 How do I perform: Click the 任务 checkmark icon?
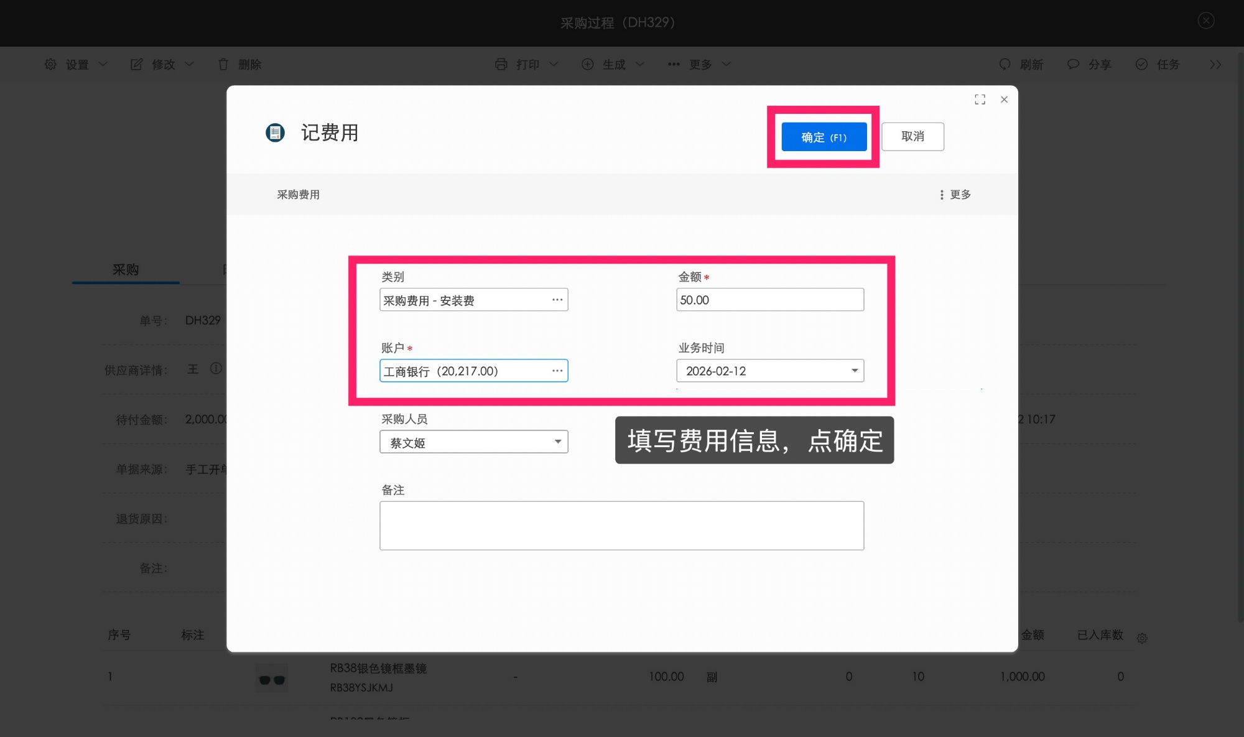1141,64
